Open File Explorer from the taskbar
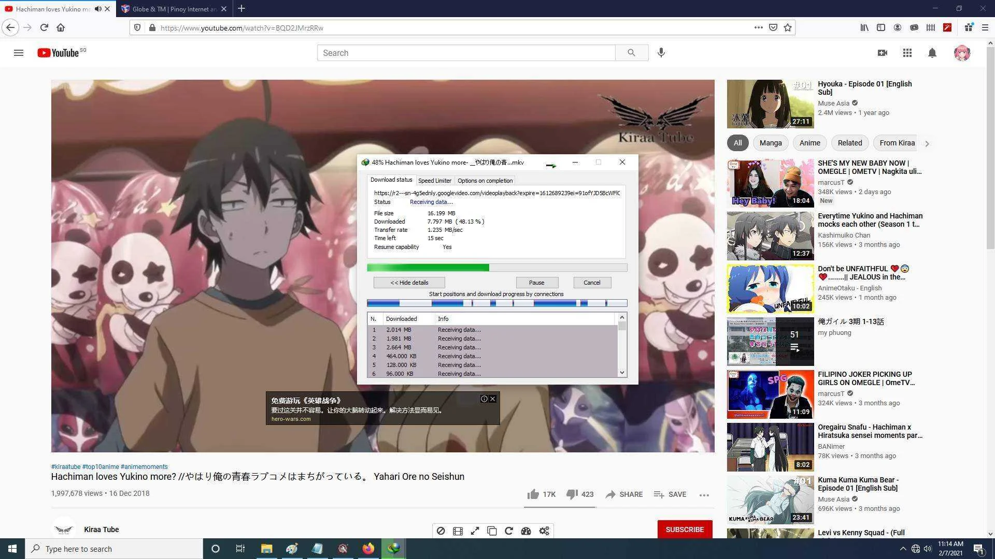Screen dimensions: 995x559 coord(266,549)
